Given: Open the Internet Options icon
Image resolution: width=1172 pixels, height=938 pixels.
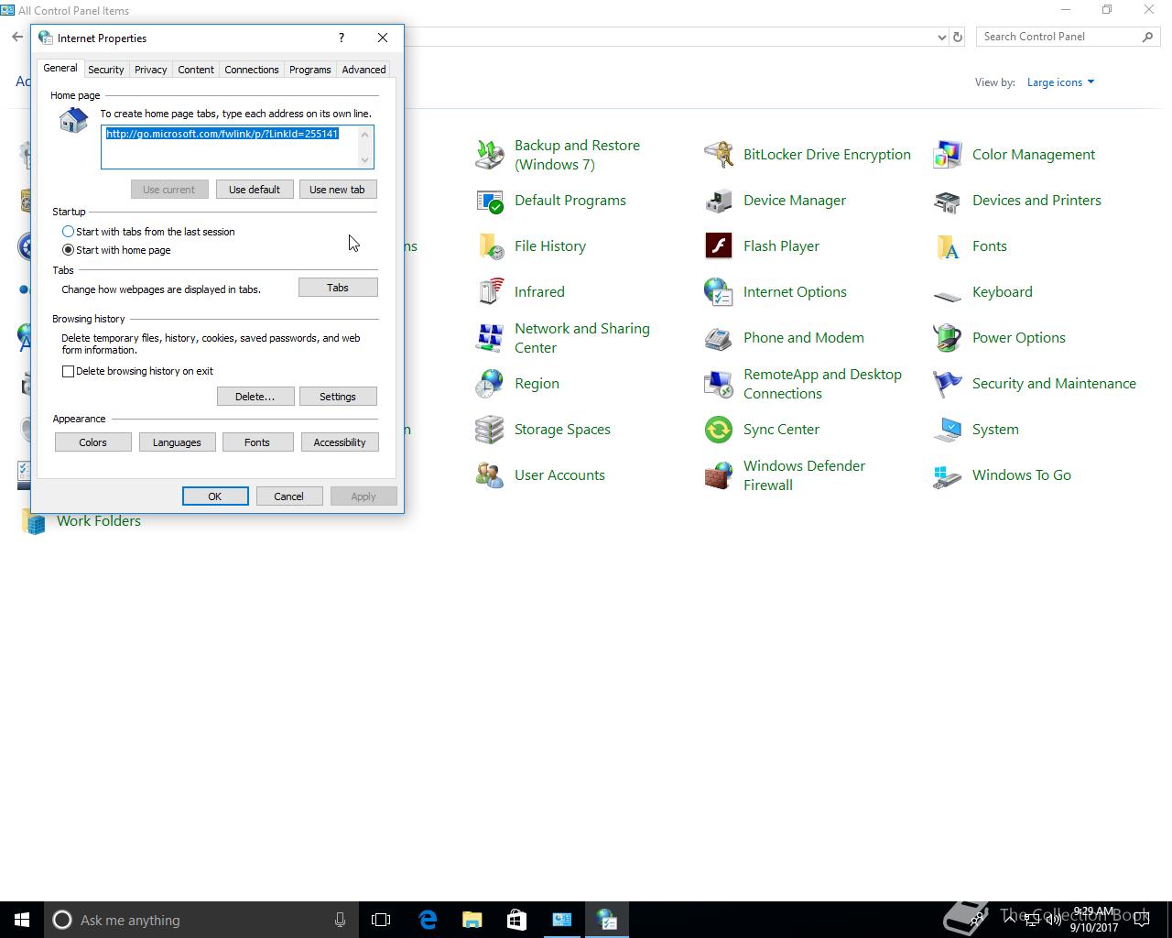Looking at the screenshot, I should coord(718,292).
